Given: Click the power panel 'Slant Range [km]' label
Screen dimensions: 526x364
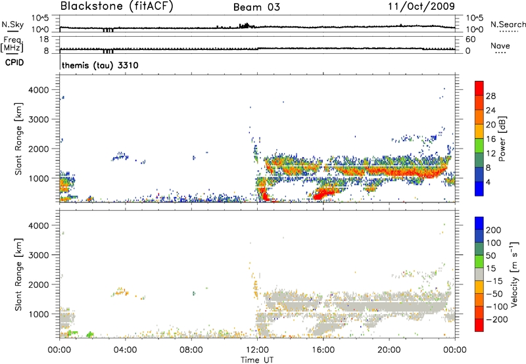Looking at the screenshot, I should pyautogui.click(x=18, y=139).
